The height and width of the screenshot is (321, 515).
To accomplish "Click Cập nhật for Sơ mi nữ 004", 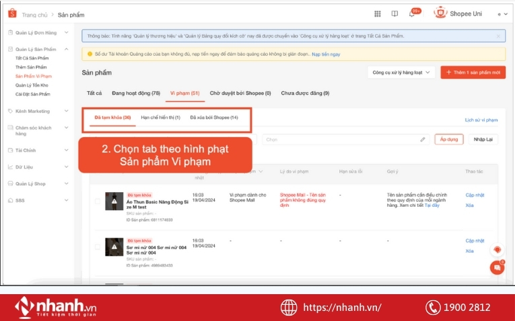I will pos(475,240).
